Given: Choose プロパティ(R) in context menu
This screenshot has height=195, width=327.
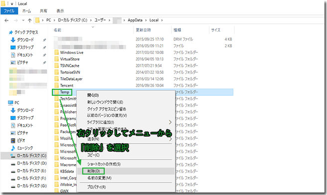Looking at the screenshot, I should (x=96, y=187).
